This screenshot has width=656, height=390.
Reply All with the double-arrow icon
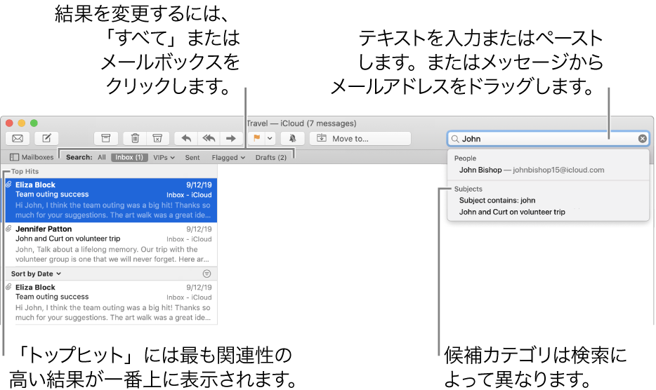pyautogui.click(x=209, y=138)
